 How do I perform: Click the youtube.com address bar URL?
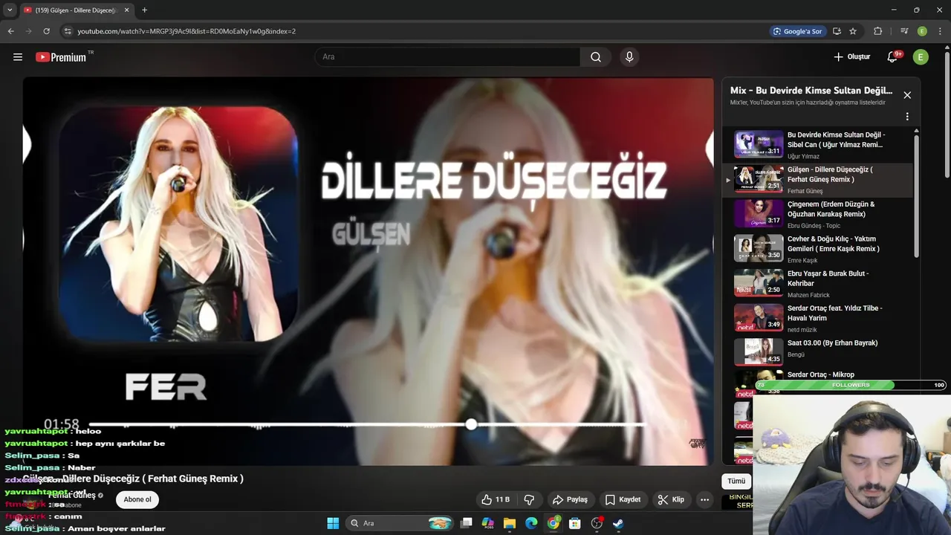pyautogui.click(x=186, y=31)
